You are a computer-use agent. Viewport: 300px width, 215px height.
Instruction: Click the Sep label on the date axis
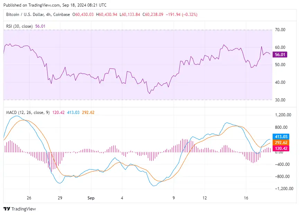click(x=91, y=198)
